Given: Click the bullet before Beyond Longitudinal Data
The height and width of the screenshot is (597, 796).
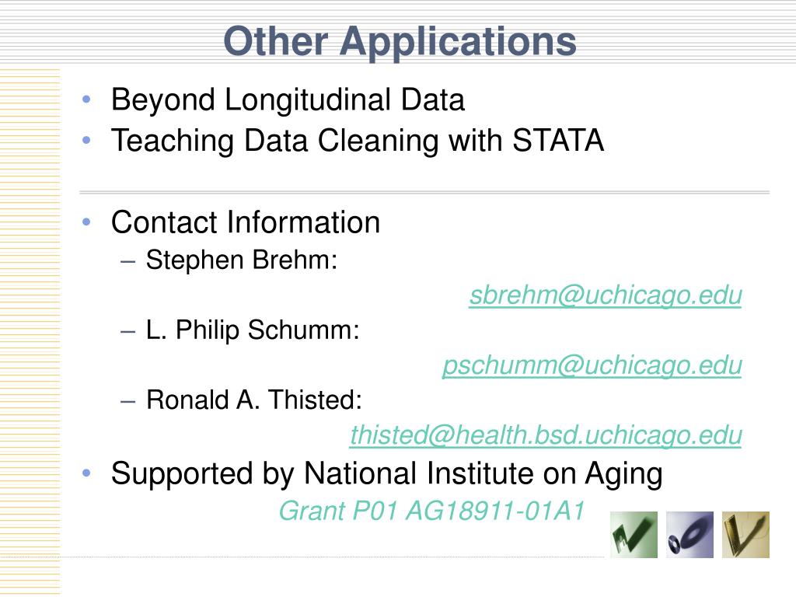Looking at the screenshot, I should 86,99.
